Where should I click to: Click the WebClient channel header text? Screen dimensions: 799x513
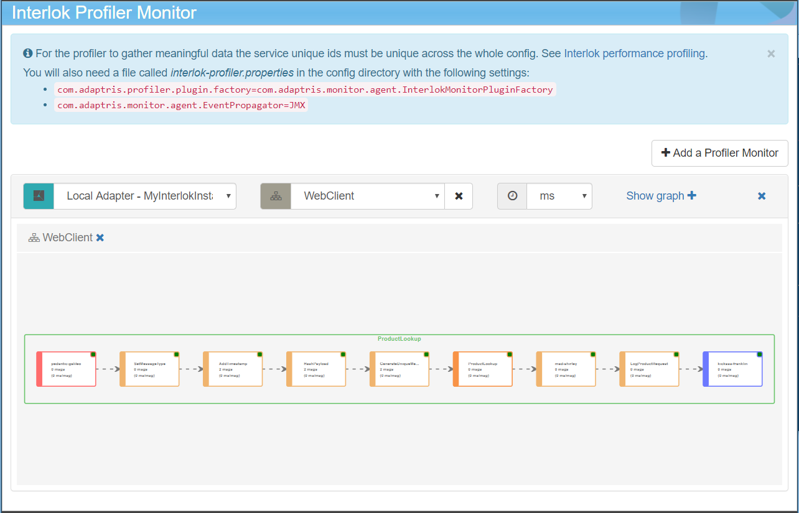click(x=67, y=238)
